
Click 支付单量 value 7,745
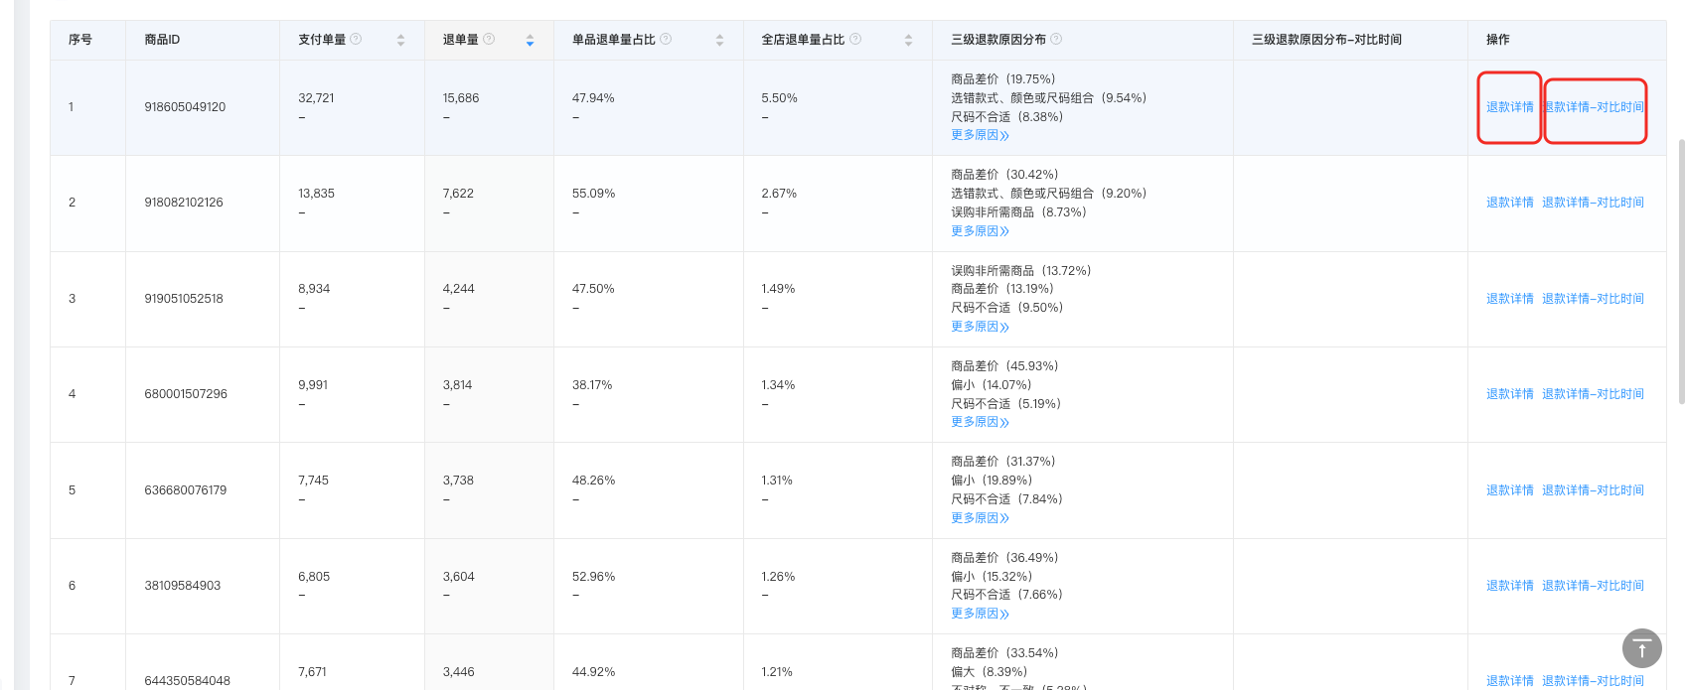point(313,481)
